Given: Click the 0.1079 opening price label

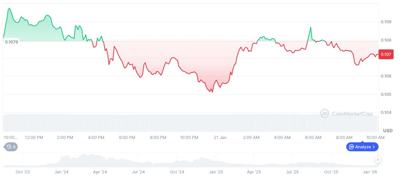Looking at the screenshot, I should [x=11, y=42].
